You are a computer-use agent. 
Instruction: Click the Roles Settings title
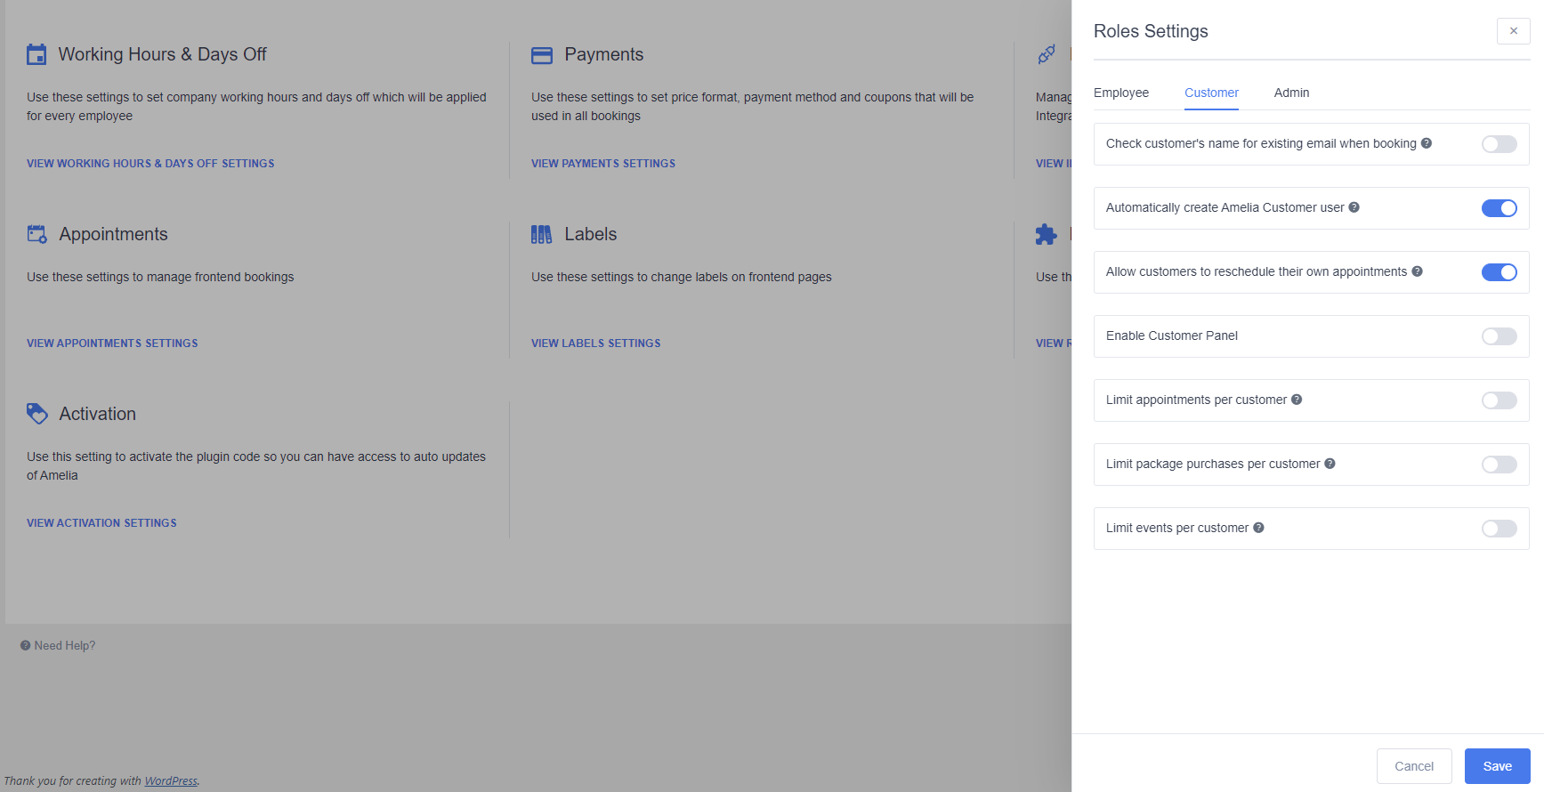[1151, 31]
